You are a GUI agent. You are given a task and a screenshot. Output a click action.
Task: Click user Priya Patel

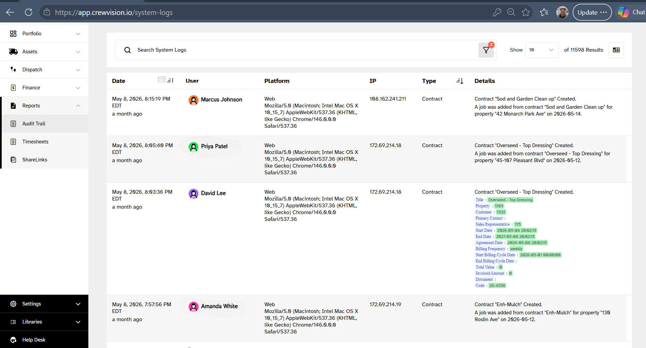(208, 146)
